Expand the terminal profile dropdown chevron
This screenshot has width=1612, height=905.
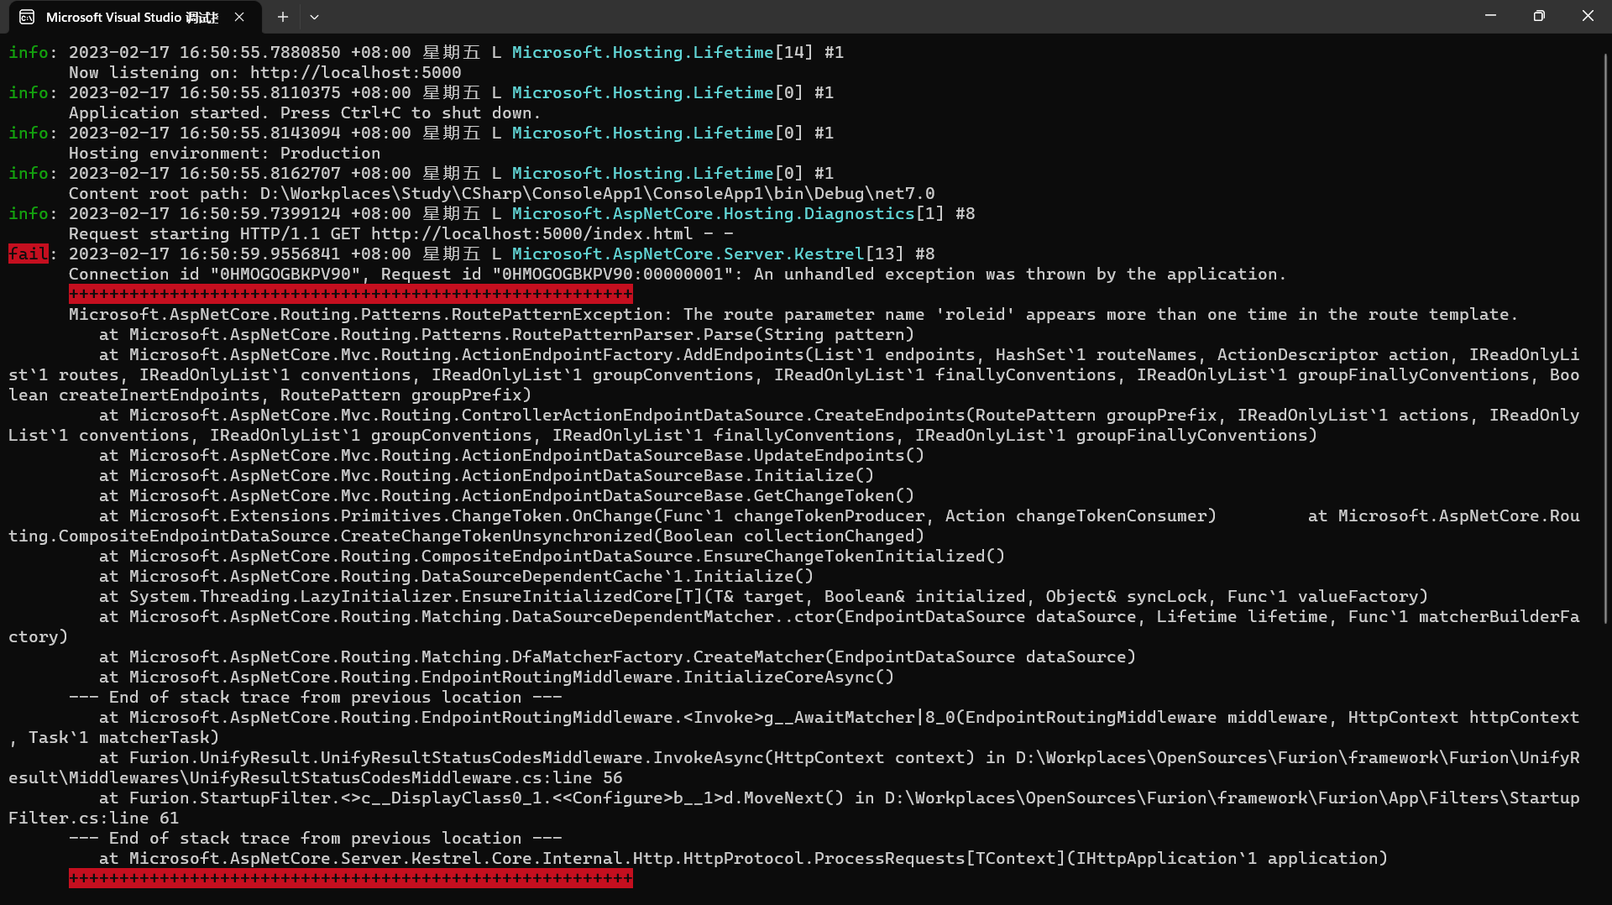point(314,17)
